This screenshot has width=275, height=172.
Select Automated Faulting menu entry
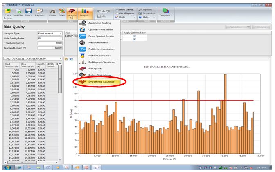pos(99,23)
